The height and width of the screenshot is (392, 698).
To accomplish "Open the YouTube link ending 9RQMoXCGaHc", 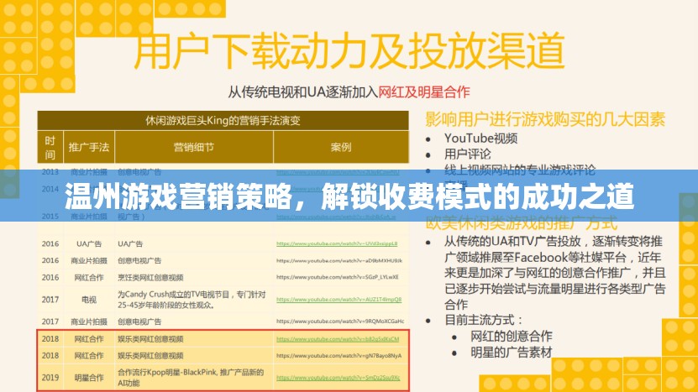I will [340, 321].
